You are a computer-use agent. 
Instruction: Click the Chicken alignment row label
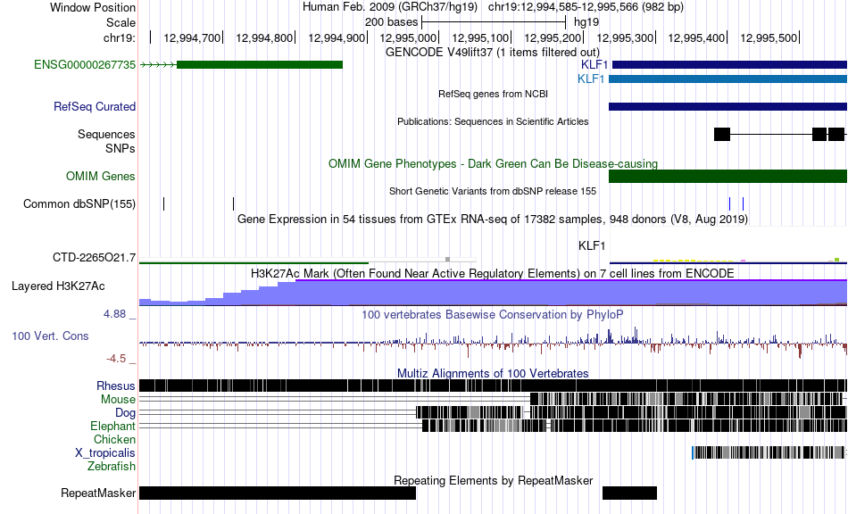[x=114, y=439]
